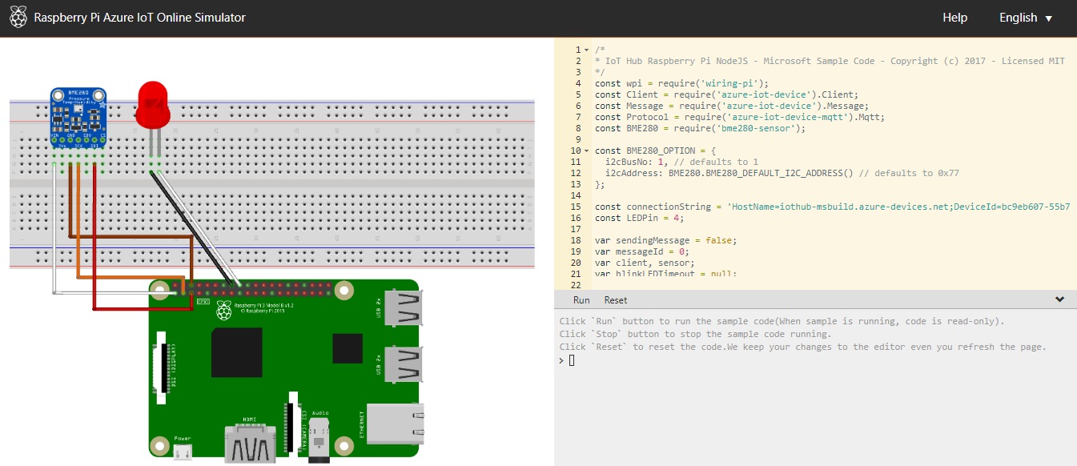The height and width of the screenshot is (466, 1077).
Task: Click the i2cAddress code line 12
Action: 782,173
